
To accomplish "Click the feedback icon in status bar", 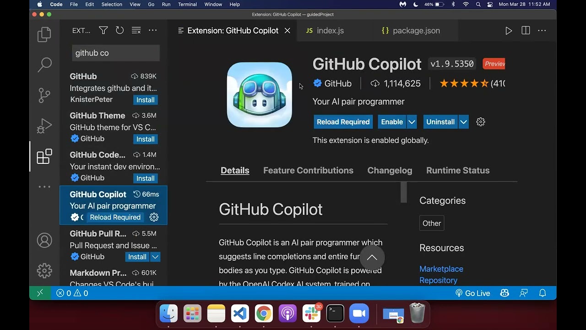I will point(524,293).
